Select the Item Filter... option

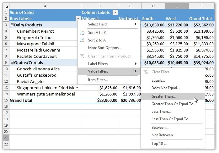pos(98,80)
